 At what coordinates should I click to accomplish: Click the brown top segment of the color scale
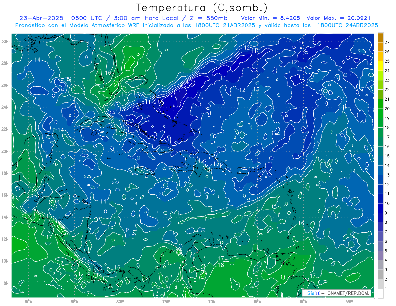pyautogui.click(x=380, y=38)
